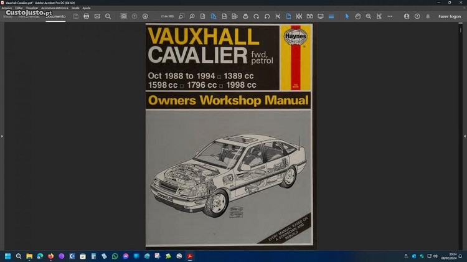Image resolution: width=467 pixels, height=262 pixels.
Task: Expand the right tools pane
Action: tap(465, 136)
